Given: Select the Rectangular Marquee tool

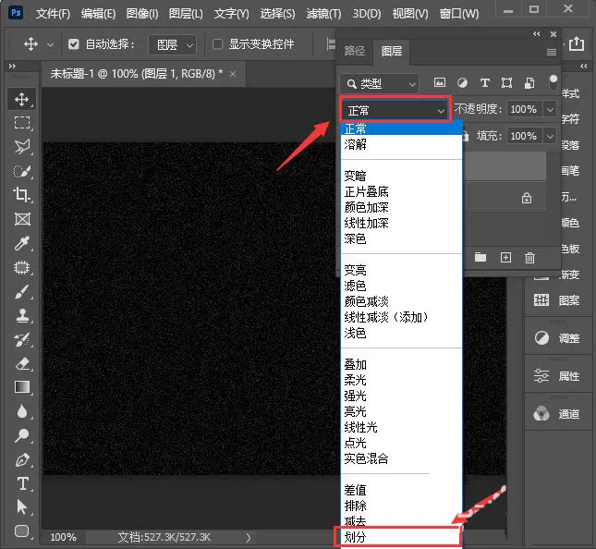Looking at the screenshot, I should [x=21, y=123].
